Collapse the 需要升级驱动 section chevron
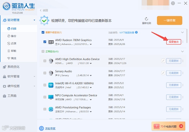The height and width of the screenshot is (132, 189). [182, 32]
